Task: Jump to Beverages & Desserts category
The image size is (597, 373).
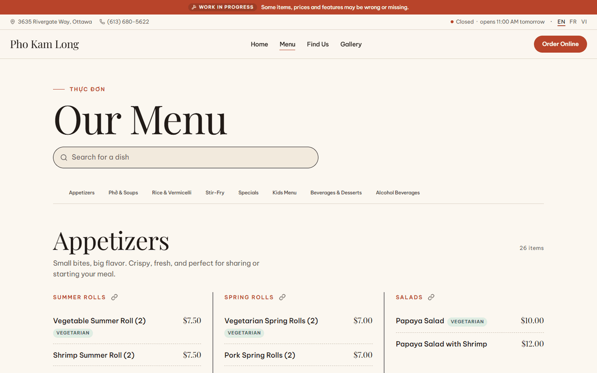Action: (336, 192)
